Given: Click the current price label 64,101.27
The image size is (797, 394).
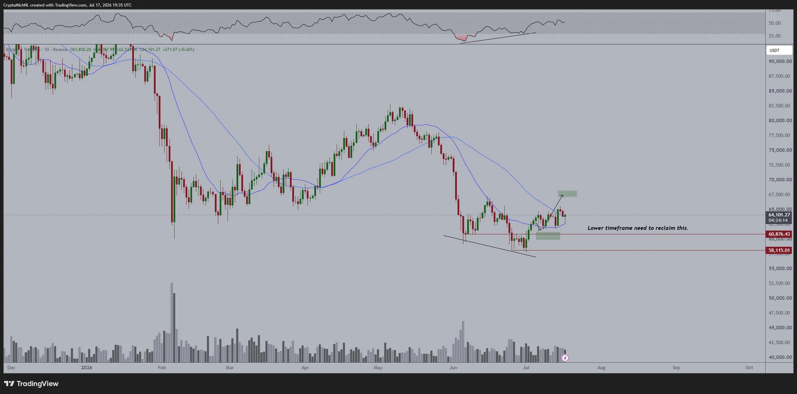Looking at the screenshot, I should pyautogui.click(x=779, y=215).
